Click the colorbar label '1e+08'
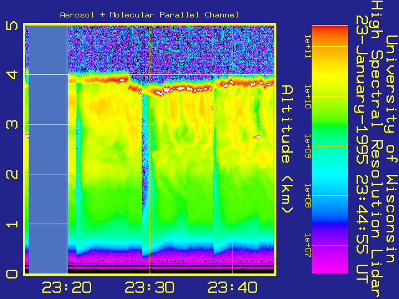Image resolution: width=399 pixels, height=299 pixels. pyautogui.click(x=307, y=196)
